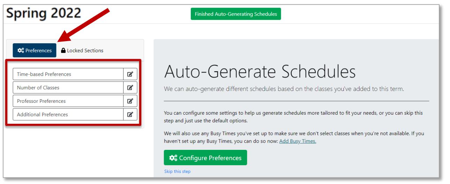This screenshot has width=450, height=184.
Task: Choose the Professor Preferences row label
Action: [41, 101]
